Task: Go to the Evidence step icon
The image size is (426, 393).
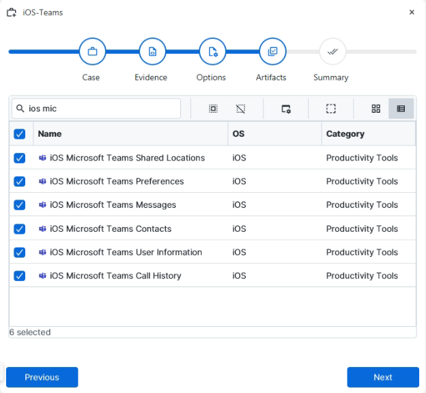Action: [152, 51]
